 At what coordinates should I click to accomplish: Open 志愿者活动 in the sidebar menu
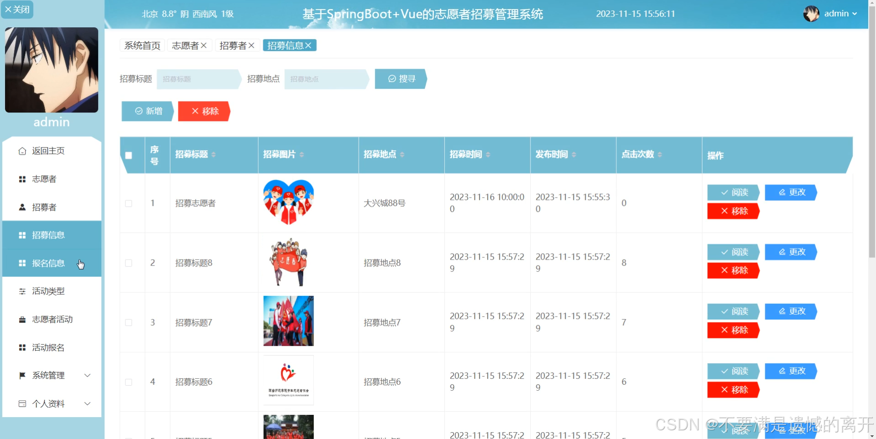[x=52, y=320]
